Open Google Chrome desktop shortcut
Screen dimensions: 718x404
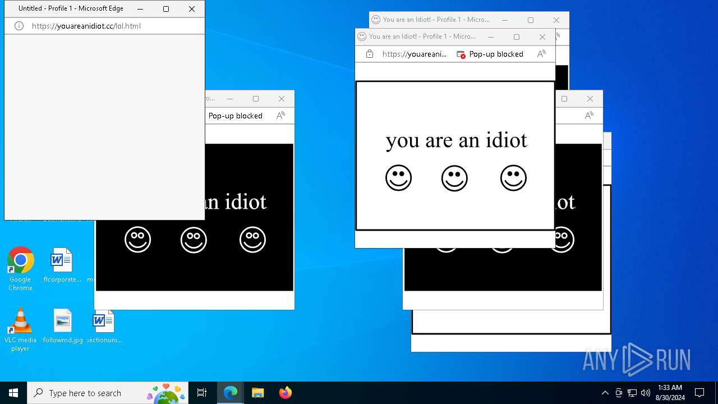click(21, 269)
